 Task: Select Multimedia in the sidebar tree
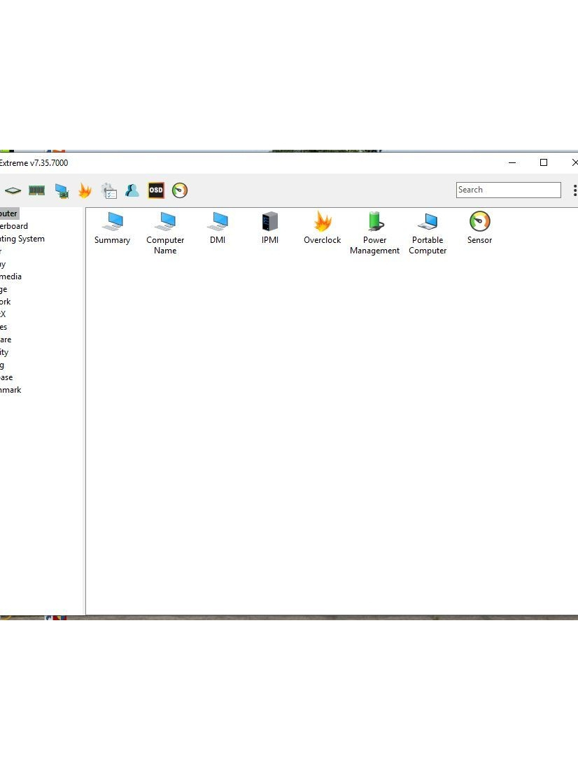[x=11, y=276]
